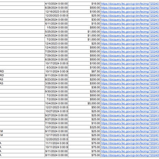Open the FEC link in the $87.50 row
159x159 pixels.
[x=130, y=71]
